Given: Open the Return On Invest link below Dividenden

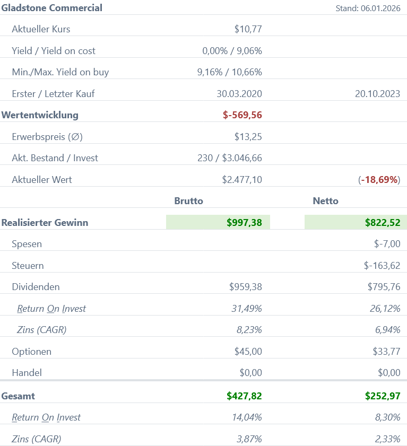Looking at the screenshot, I should click(51, 309).
